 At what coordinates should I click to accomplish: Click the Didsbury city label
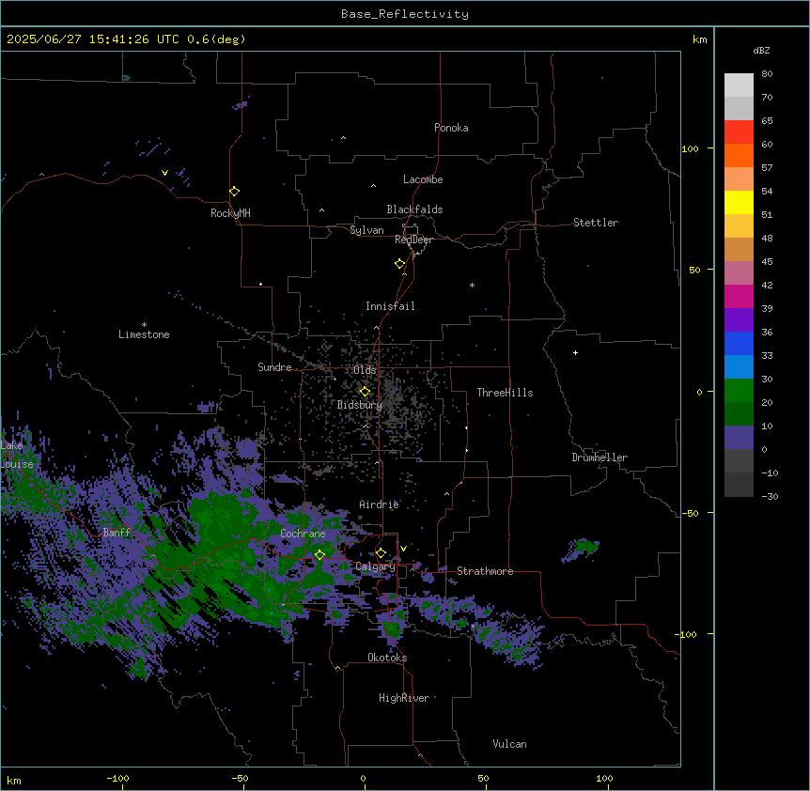click(360, 405)
